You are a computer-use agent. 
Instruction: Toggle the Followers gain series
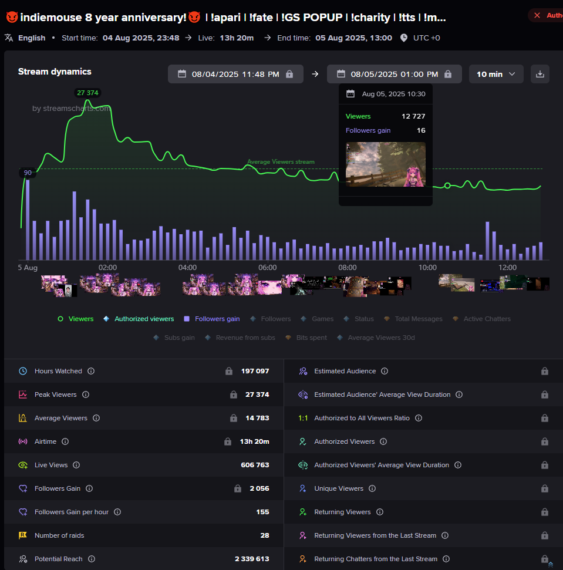click(211, 319)
